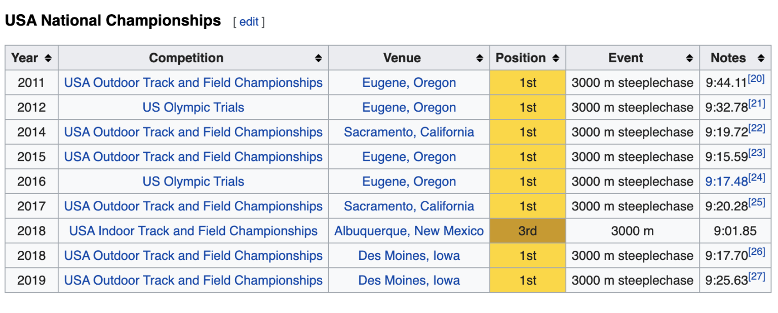Open USA Indoor Track and Field Championships link

pos(193,231)
